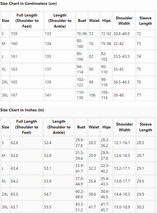Select the ankle length value 141

pyautogui.click(x=48, y=95)
